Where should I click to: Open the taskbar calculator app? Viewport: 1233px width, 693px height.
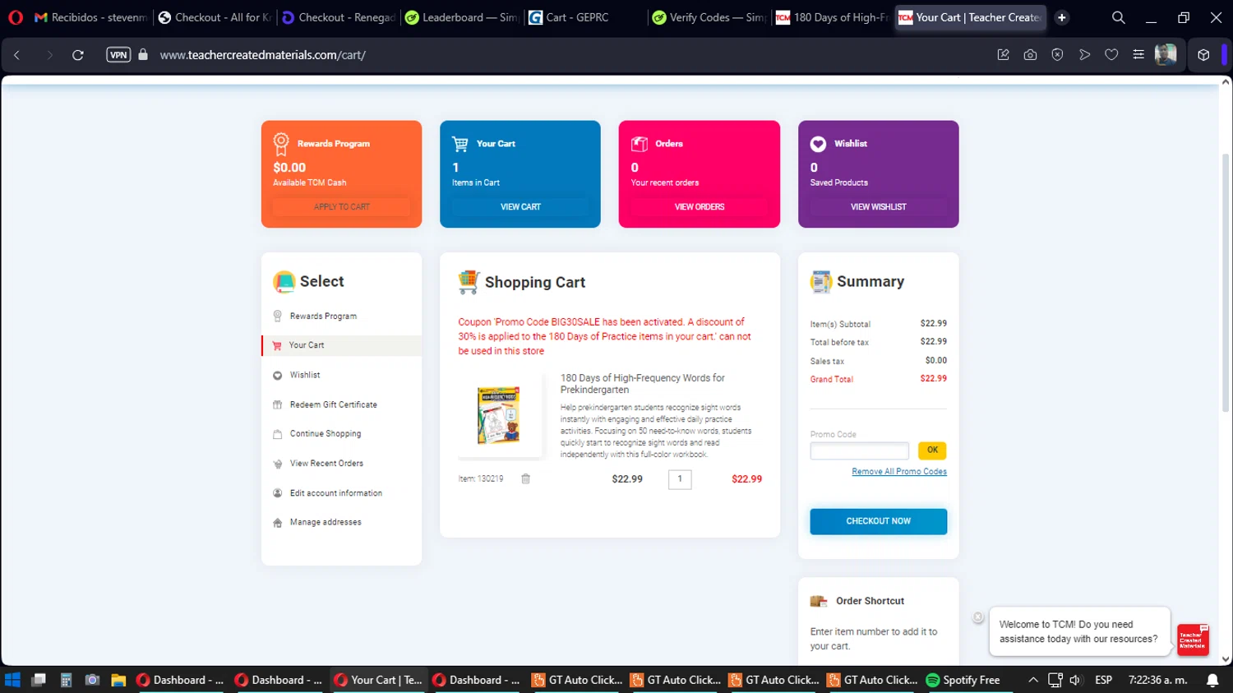click(x=66, y=680)
